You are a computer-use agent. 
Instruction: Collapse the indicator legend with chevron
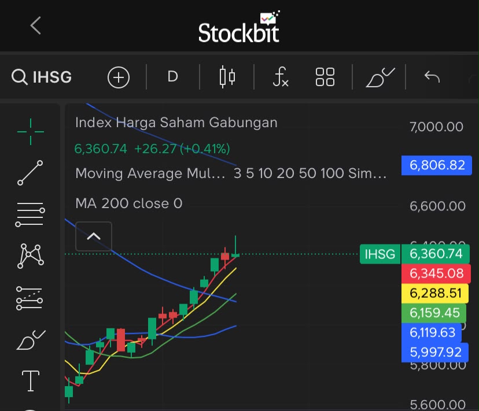tap(94, 236)
